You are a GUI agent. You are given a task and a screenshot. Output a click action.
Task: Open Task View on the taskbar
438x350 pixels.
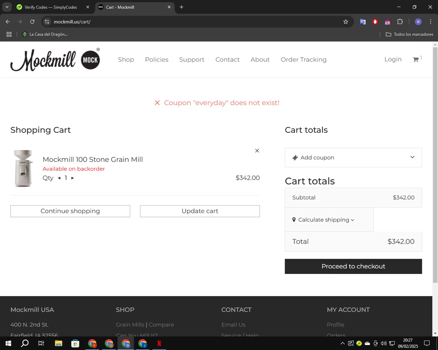coord(41,343)
